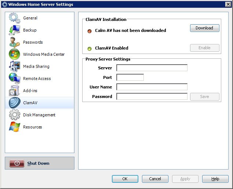This screenshot has height=189, width=233.
Task: Close the Windows Home Server Settings window
Action: coord(228,4)
